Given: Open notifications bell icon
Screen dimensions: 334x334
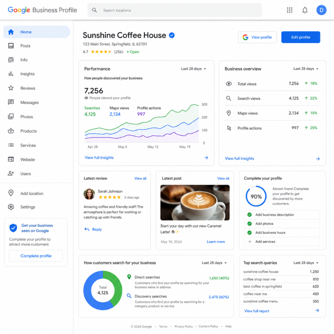Looking at the screenshot, I should 305,10.
